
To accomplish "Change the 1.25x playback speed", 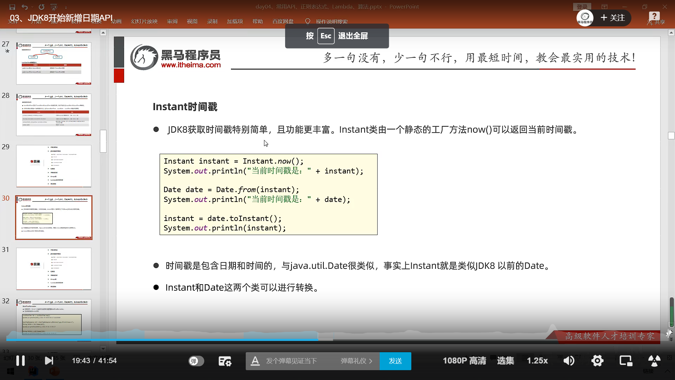I will (537, 361).
